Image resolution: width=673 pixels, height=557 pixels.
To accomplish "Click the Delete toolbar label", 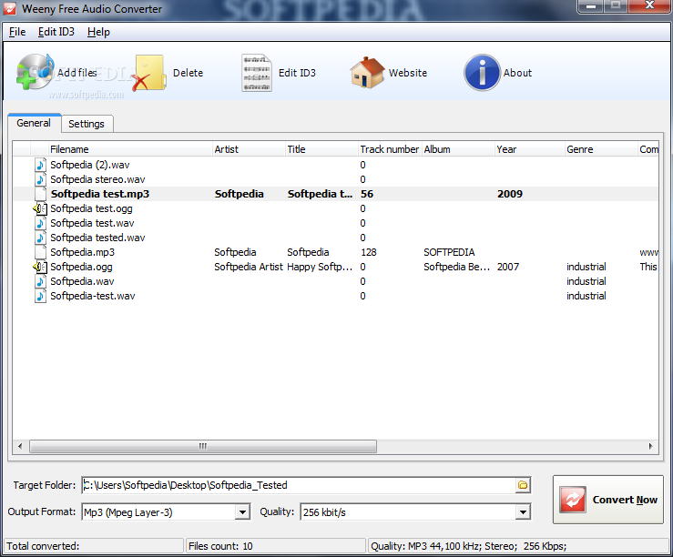I will pyautogui.click(x=188, y=73).
